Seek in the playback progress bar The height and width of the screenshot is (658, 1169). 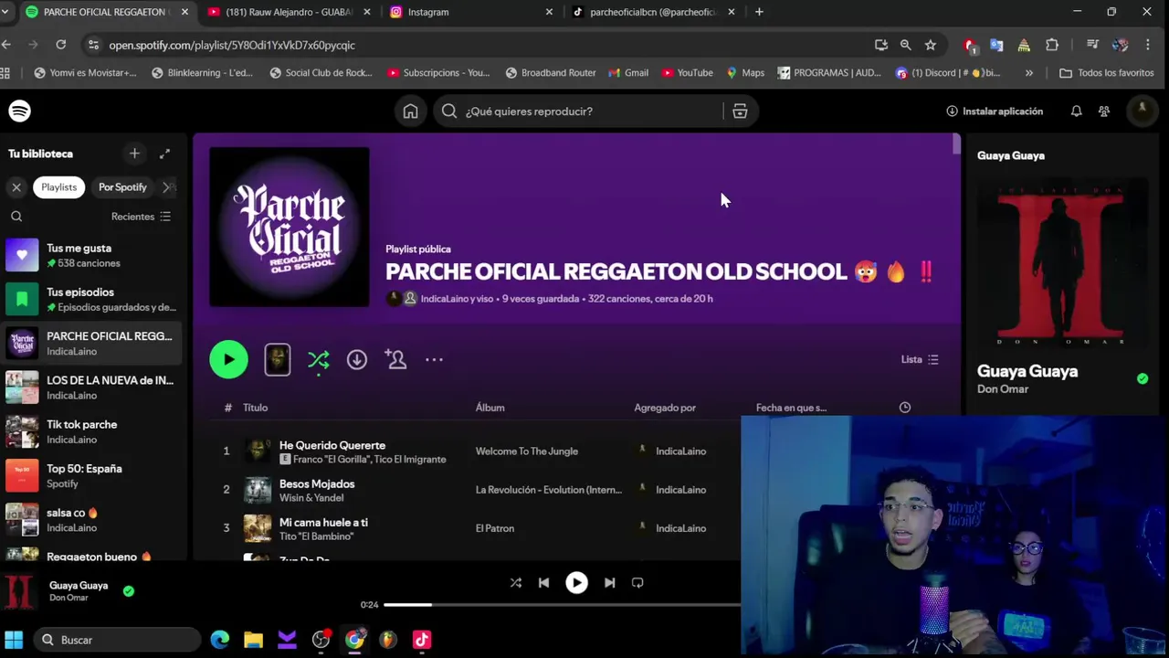click(562, 604)
